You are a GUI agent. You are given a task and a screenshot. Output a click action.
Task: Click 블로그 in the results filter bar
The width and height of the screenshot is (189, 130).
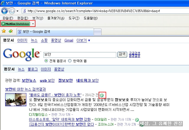click(x=33, y=69)
